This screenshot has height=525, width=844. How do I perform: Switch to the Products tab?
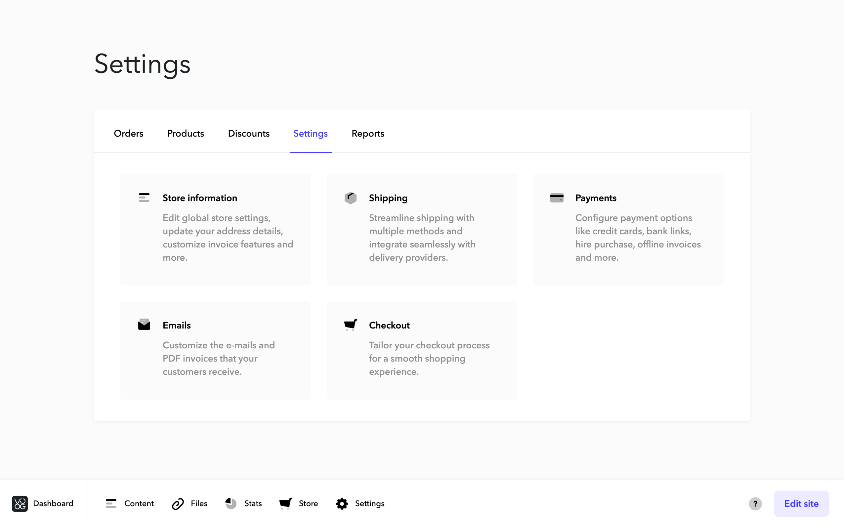tap(185, 133)
